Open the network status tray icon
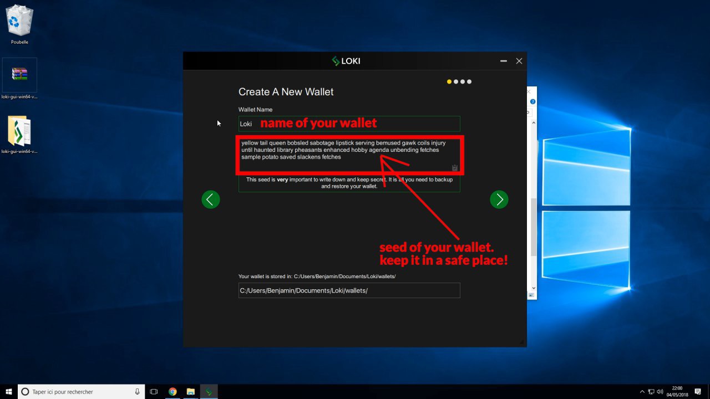 (x=651, y=391)
